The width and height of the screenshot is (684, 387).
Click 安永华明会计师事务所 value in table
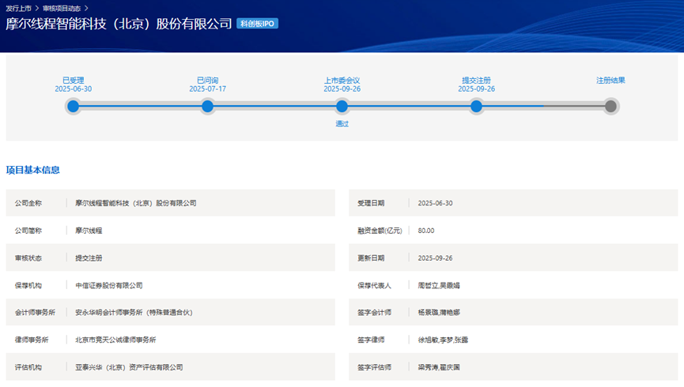(x=134, y=313)
